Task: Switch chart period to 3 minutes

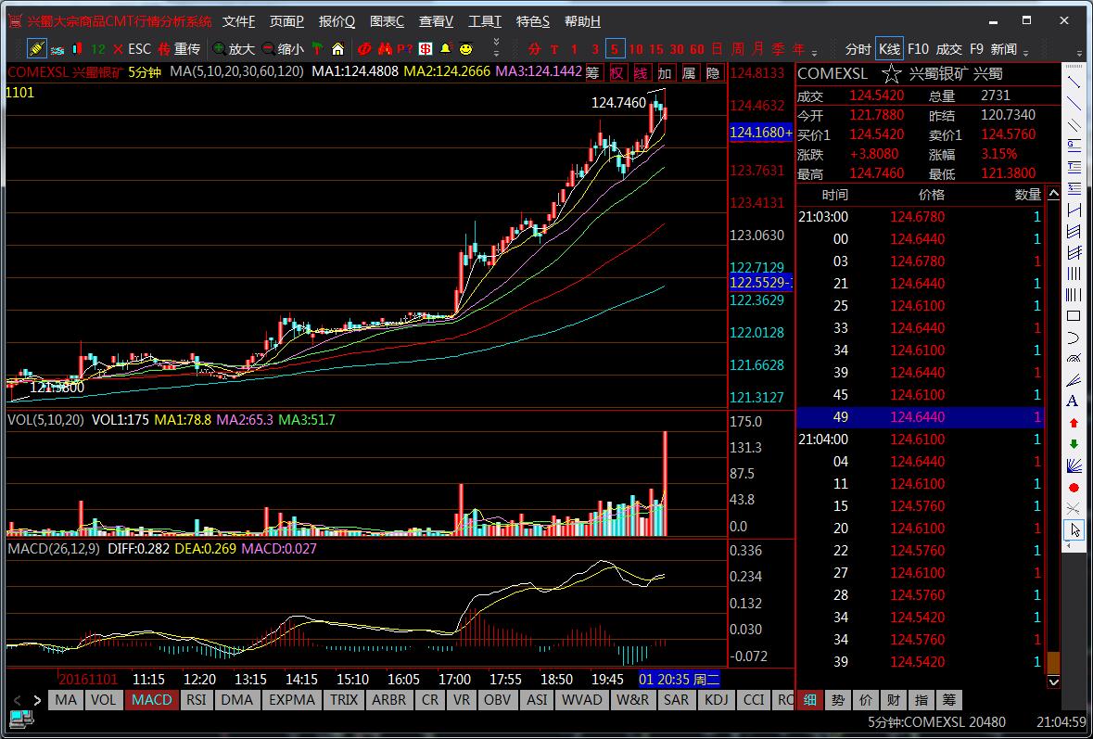Action: tap(594, 49)
